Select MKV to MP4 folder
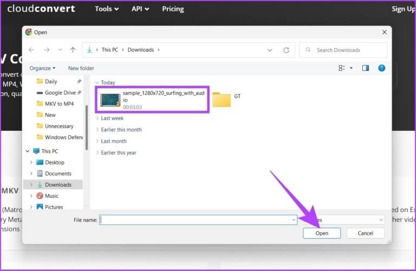Image resolution: width=416 pixels, height=271 pixels. click(59, 103)
